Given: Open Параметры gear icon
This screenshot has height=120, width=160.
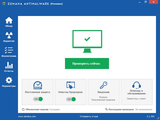Looking at the screenshot, I should (x=9, y=80).
